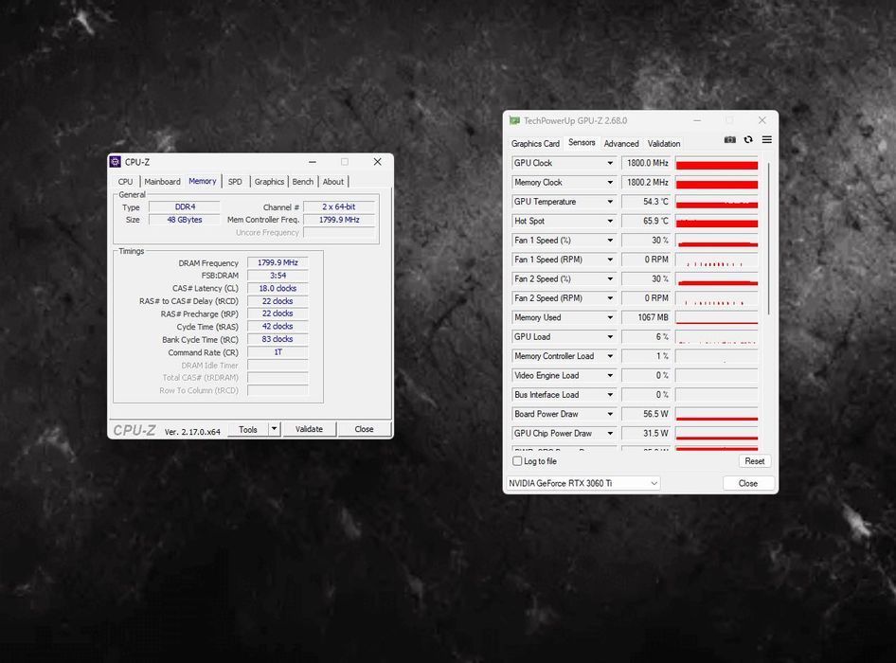
Task: Close the CPU-Z window with the X
Action: point(378,162)
